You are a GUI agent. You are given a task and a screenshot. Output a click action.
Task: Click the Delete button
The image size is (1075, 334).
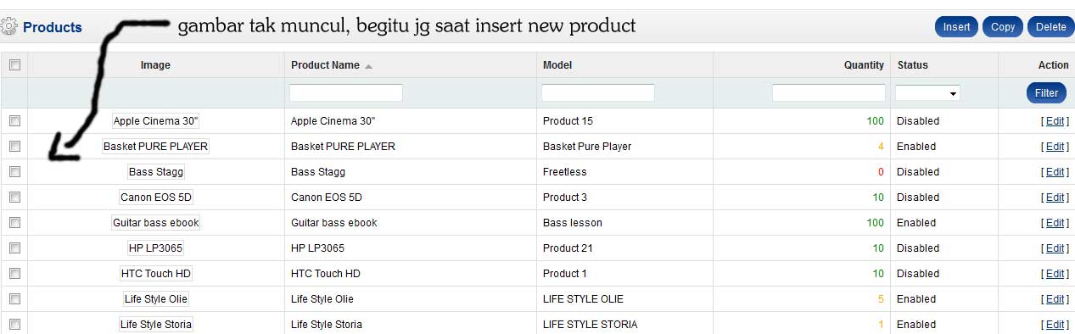[x=1050, y=27]
